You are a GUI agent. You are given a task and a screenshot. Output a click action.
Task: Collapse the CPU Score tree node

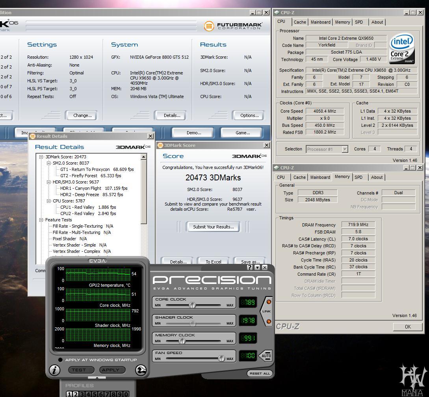point(48,201)
